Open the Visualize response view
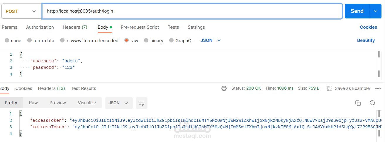Screen dimensions: 385x142 click(x=87, y=103)
